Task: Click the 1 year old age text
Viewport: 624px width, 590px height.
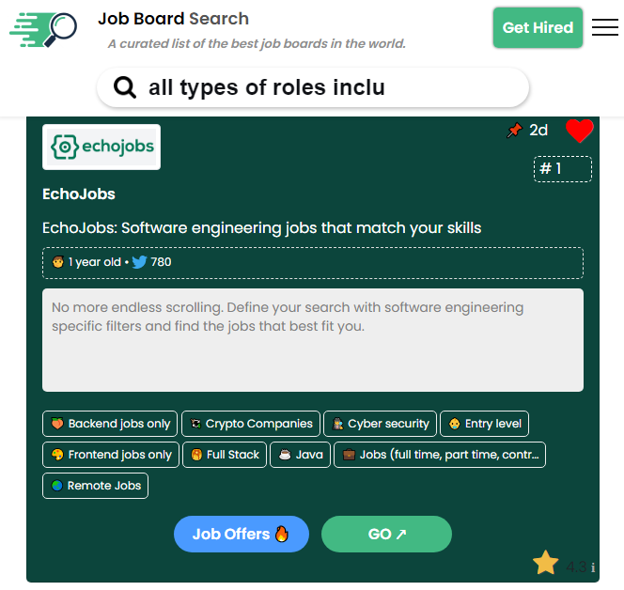Action: (x=94, y=262)
